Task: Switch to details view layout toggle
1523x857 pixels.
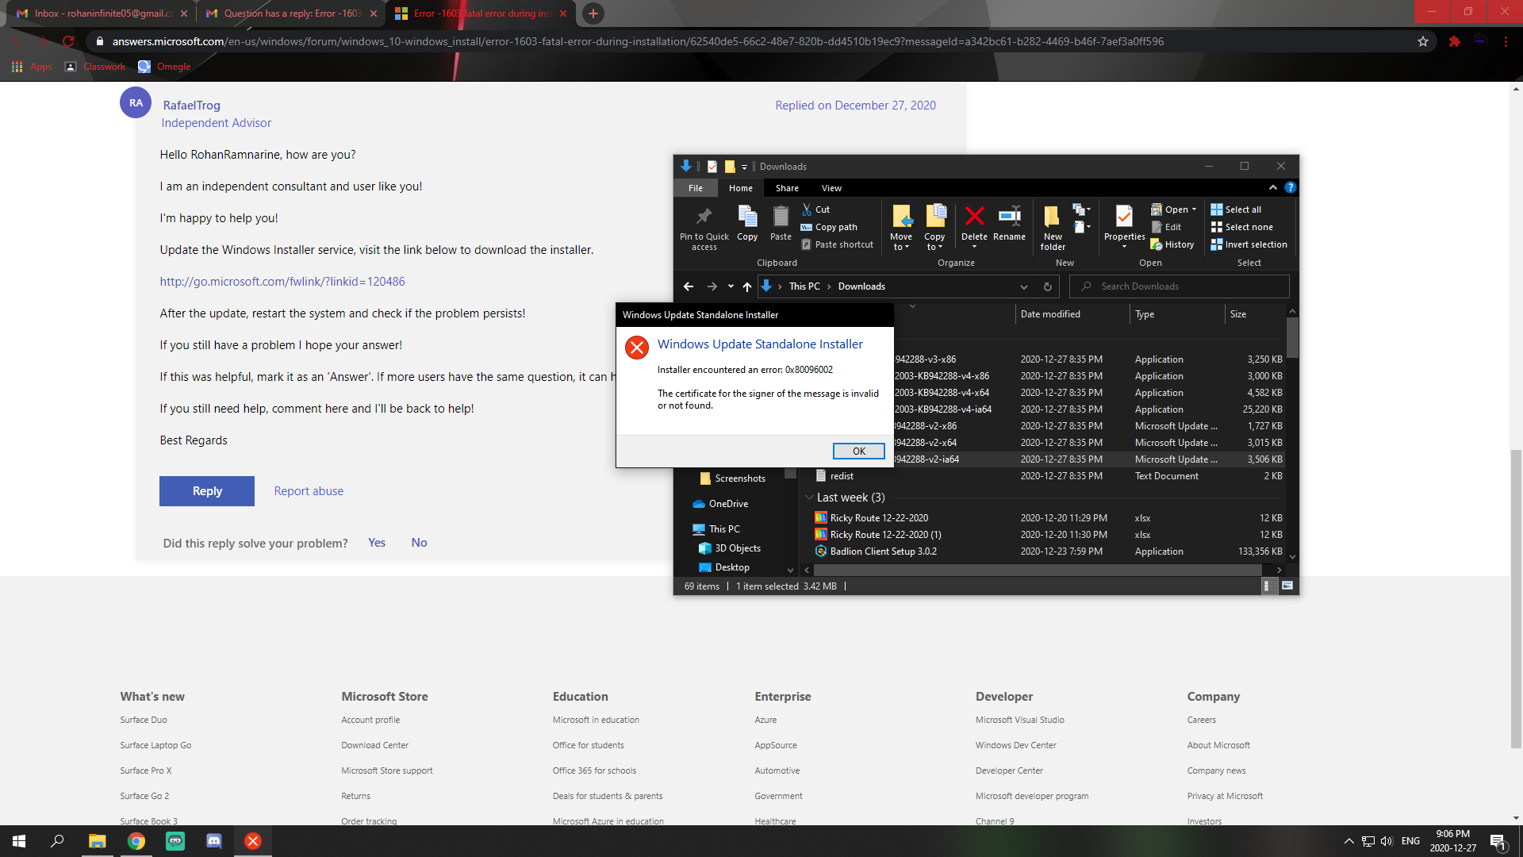Action: (1267, 586)
